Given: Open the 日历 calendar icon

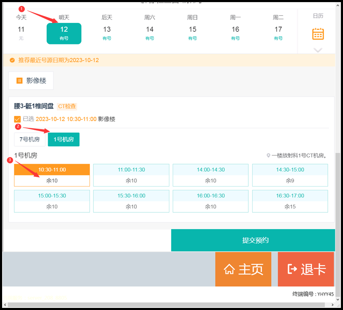Looking at the screenshot, I should (318, 33).
